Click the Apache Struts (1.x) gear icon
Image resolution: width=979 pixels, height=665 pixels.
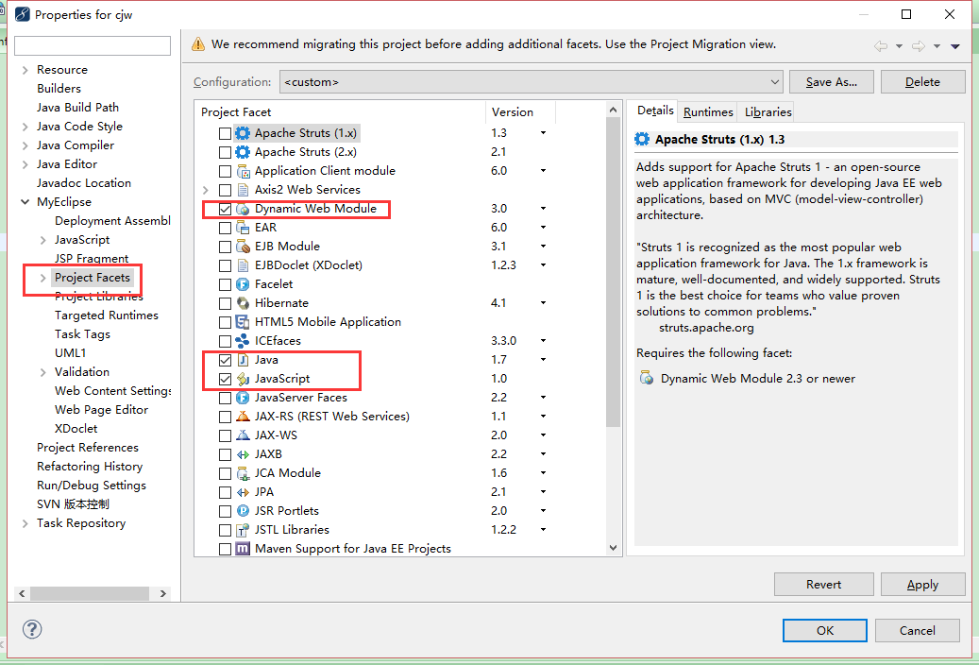[x=243, y=133]
